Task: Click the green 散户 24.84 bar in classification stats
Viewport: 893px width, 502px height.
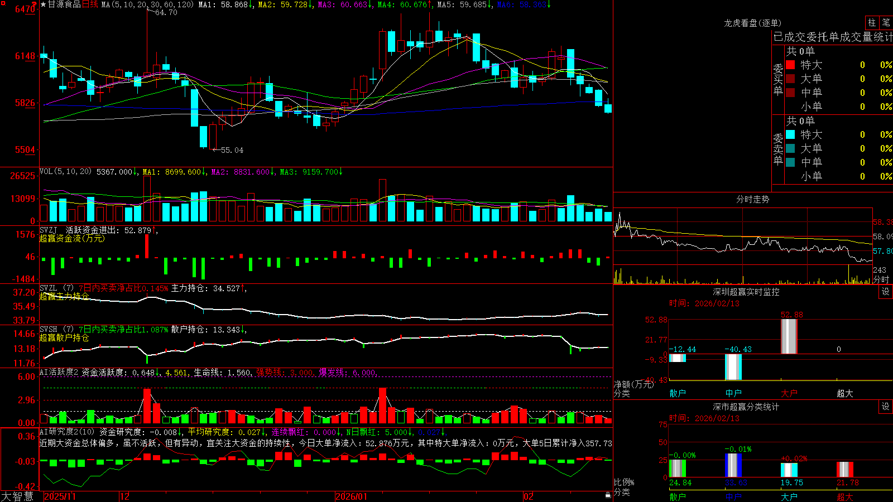Action: (x=678, y=469)
